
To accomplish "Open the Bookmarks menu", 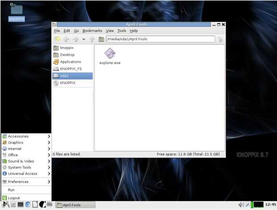I will 92,31.
